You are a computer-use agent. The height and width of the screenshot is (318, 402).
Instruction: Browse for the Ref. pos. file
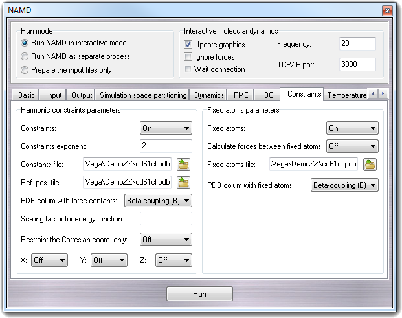pos(184,182)
